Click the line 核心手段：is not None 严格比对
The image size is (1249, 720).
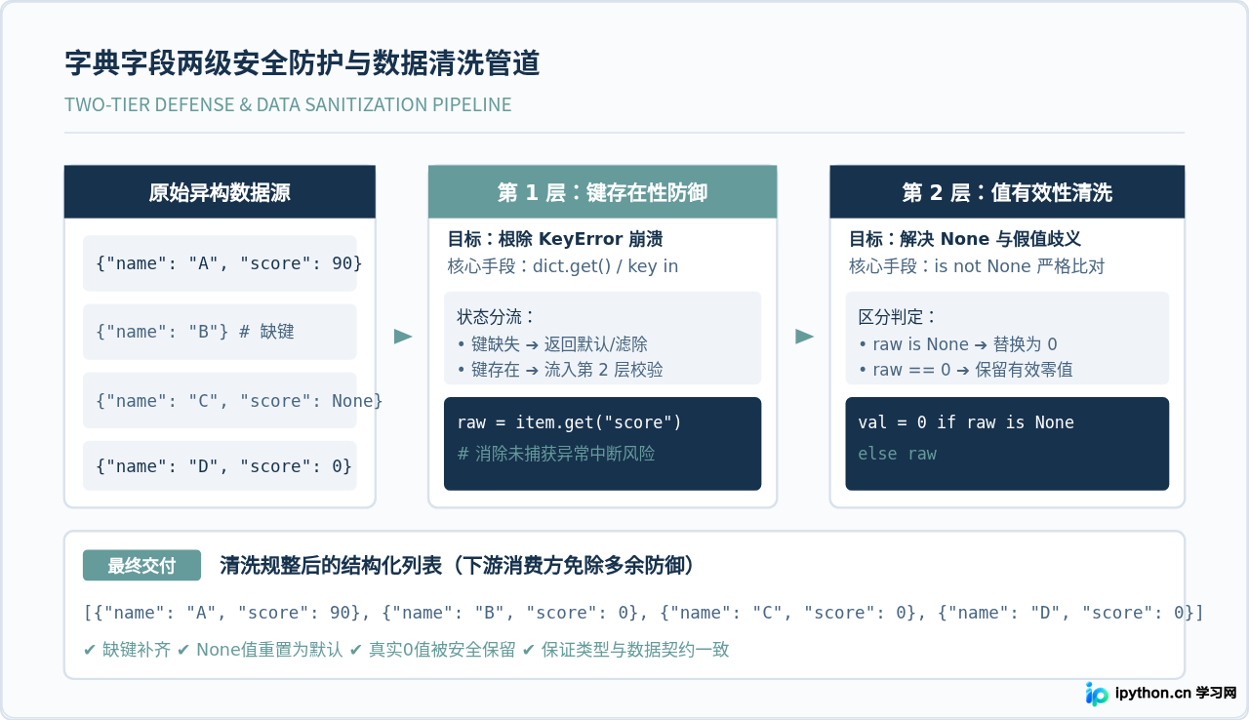coord(977,266)
